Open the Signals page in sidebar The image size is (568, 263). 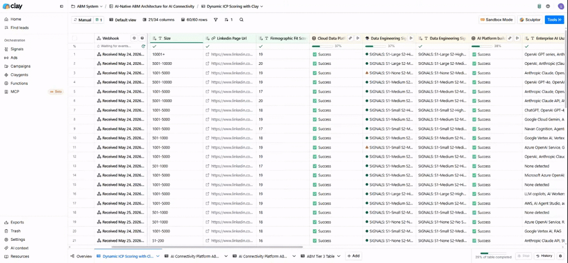pos(17,49)
